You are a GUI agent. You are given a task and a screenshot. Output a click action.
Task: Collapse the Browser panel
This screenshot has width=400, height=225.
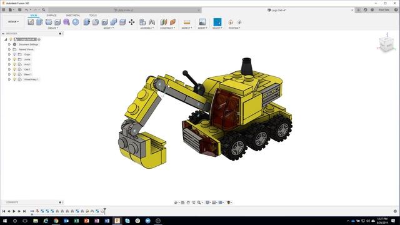point(3,33)
